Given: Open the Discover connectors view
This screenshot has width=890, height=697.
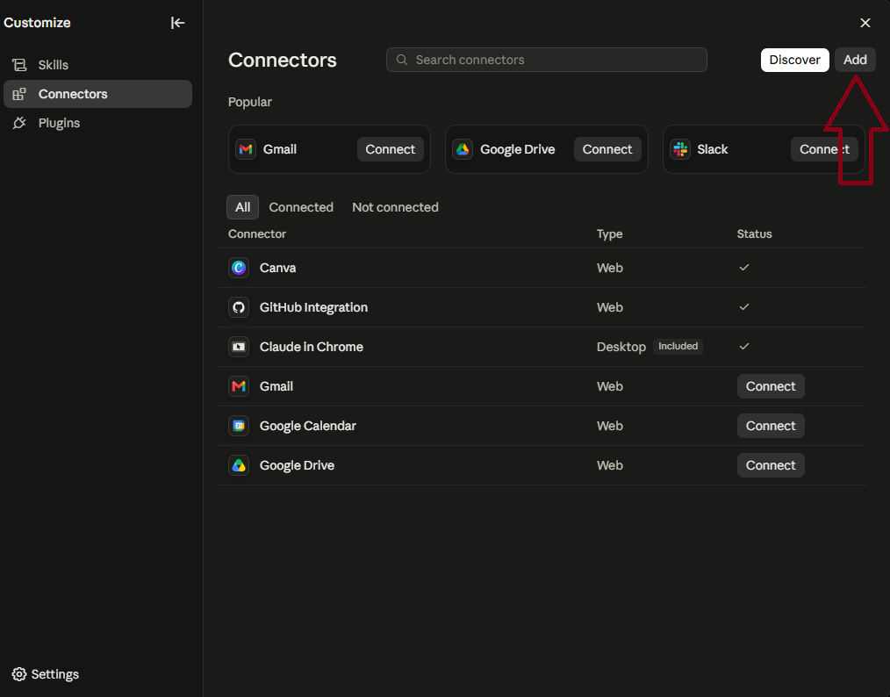Looking at the screenshot, I should [794, 60].
